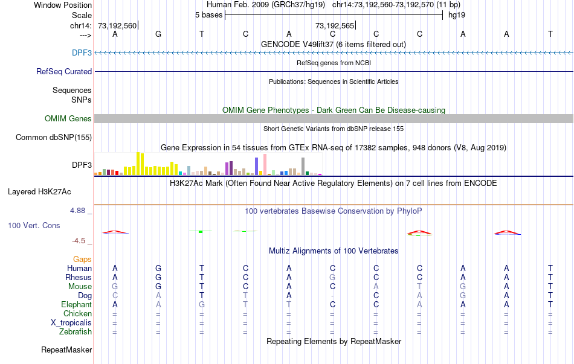Click the H3K27Ac Mark ENCODE title
The height and width of the screenshot is (364, 574).
[334, 184]
